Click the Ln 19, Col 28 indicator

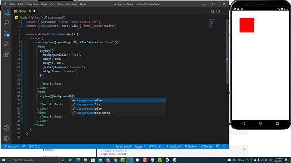tap(124, 146)
